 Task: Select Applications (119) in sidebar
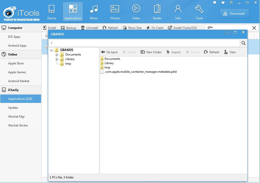[x=21, y=99]
